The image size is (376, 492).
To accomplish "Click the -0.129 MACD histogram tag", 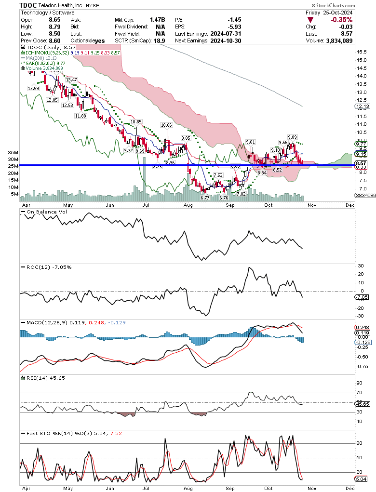I will [x=363, y=342].
